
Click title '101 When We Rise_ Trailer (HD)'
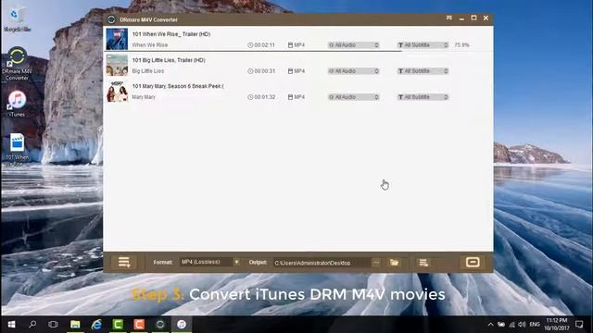pyautogui.click(x=171, y=34)
